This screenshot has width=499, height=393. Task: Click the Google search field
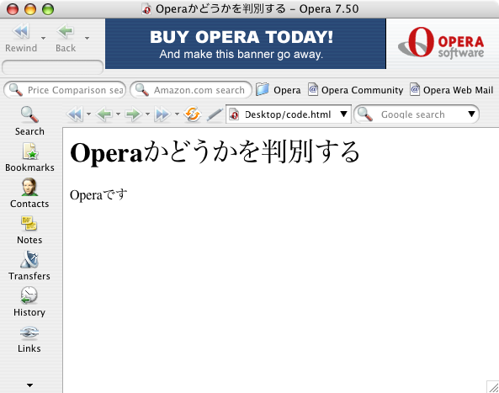417,114
